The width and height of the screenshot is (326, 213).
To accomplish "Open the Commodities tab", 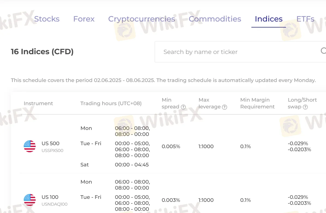I will point(215,19).
